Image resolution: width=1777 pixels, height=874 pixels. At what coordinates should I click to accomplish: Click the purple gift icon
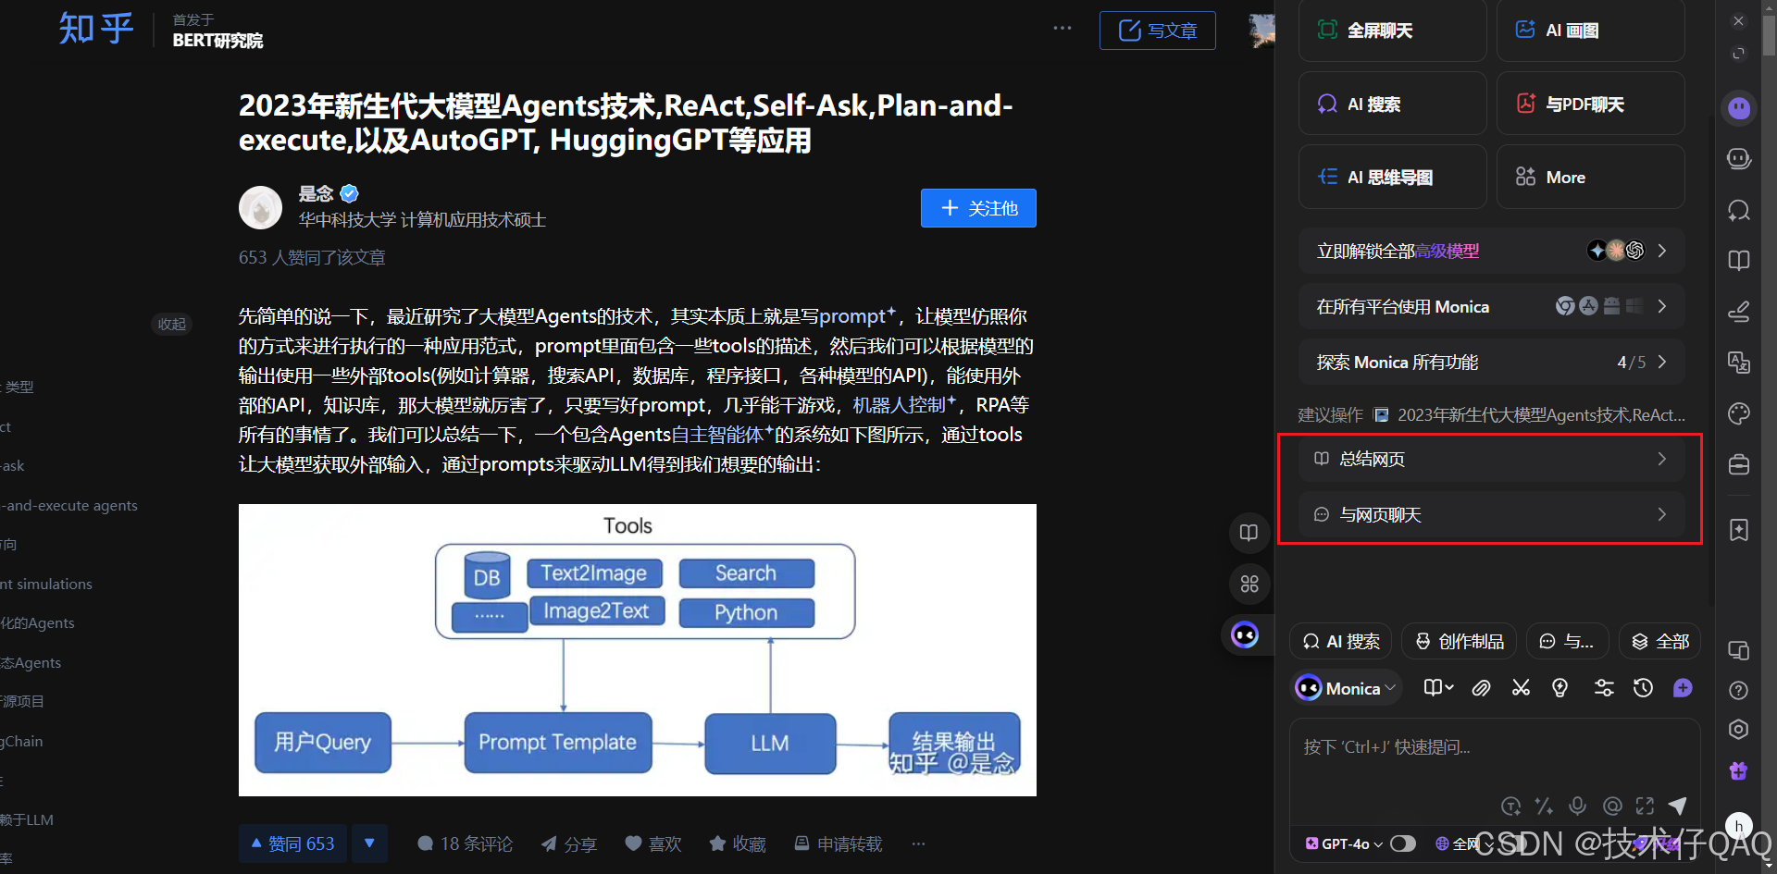point(1739,770)
